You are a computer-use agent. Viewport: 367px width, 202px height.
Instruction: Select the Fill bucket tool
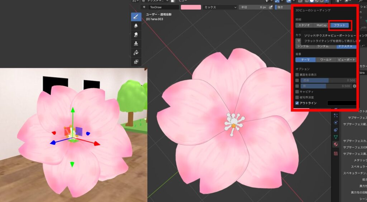pos(136,53)
